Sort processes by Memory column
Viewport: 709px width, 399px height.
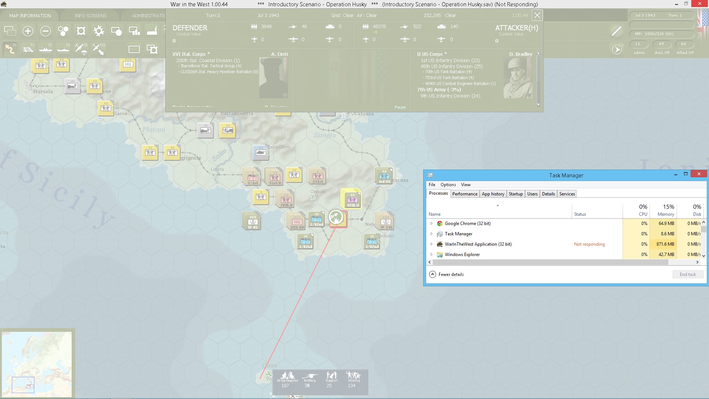tap(663, 210)
